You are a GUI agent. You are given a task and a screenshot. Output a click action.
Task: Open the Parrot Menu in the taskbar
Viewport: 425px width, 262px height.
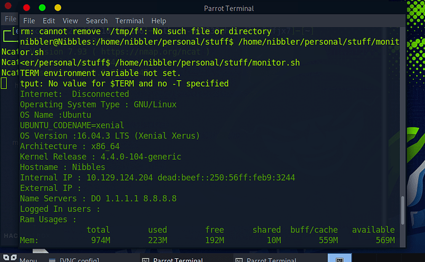(x=28, y=259)
